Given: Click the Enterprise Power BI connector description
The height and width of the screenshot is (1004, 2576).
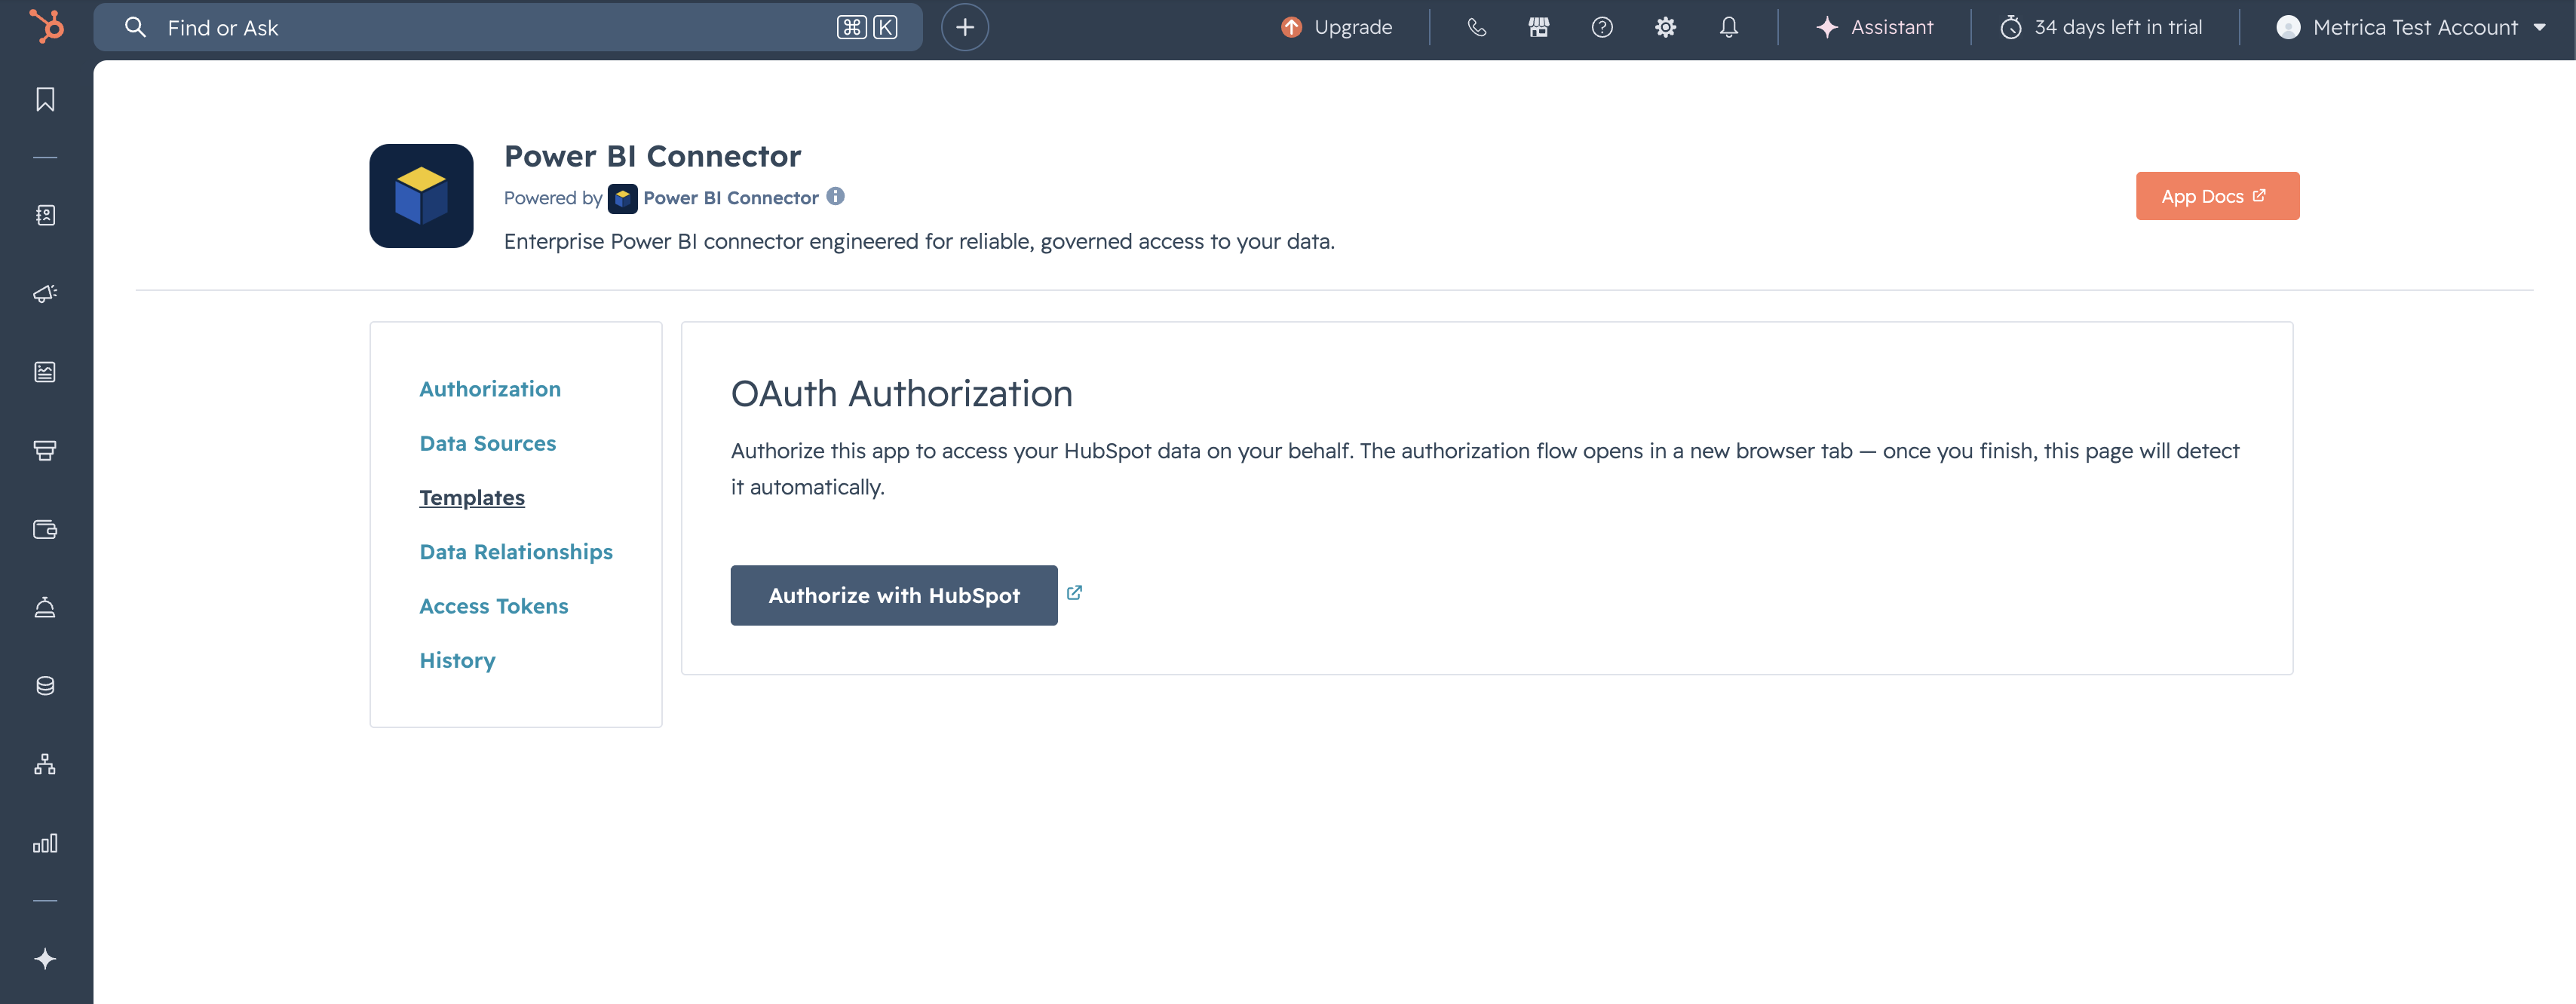Looking at the screenshot, I should (x=919, y=241).
